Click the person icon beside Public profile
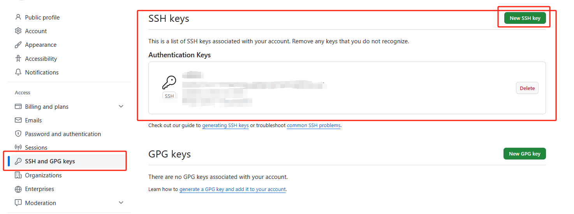This screenshot has height=214, width=574. point(18,17)
